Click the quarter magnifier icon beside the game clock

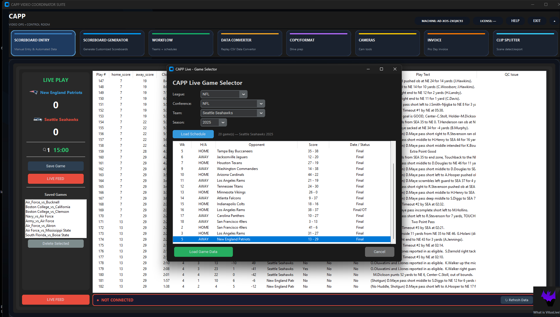pyautogui.click(x=45, y=150)
